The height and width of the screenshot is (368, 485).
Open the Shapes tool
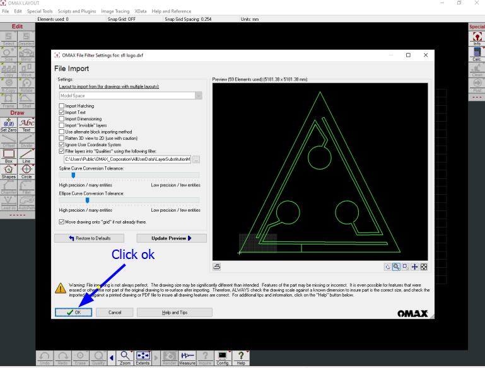coord(9,172)
